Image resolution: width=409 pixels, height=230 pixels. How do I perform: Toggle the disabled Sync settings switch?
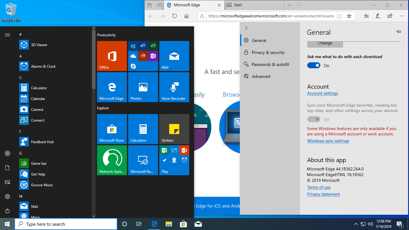314,119
